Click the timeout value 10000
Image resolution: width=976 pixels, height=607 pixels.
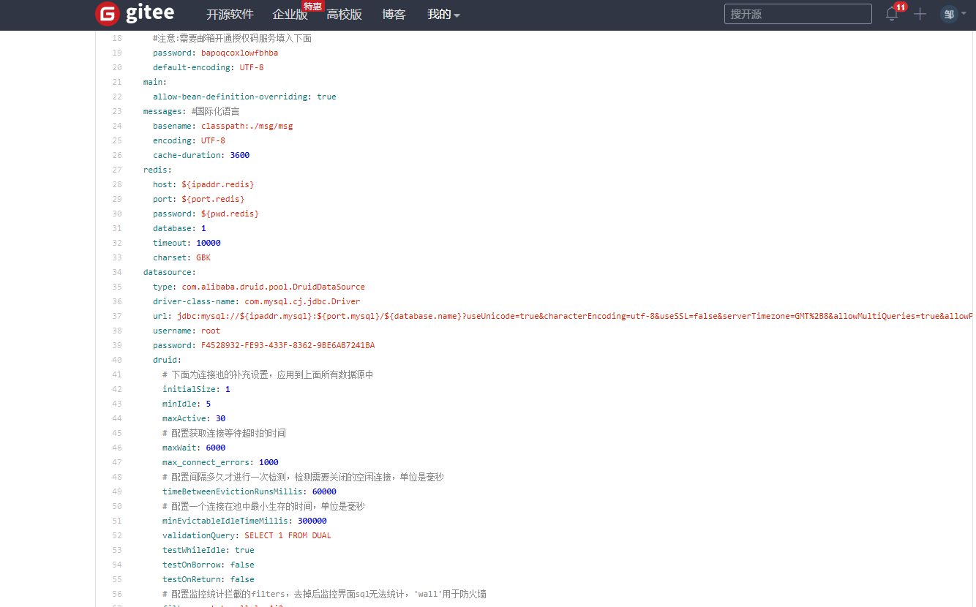[x=209, y=243]
